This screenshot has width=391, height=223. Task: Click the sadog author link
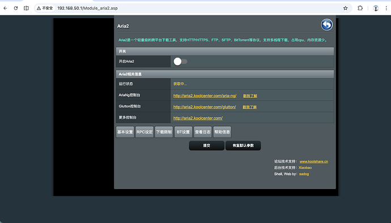304,174
